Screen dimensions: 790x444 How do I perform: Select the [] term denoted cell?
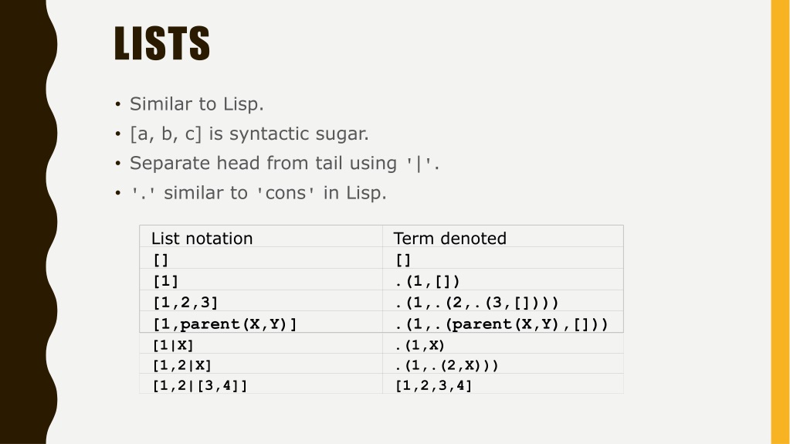click(503, 258)
